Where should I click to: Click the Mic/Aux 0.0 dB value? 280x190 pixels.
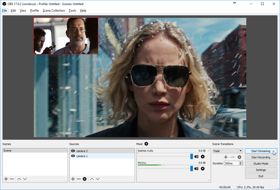202,163
